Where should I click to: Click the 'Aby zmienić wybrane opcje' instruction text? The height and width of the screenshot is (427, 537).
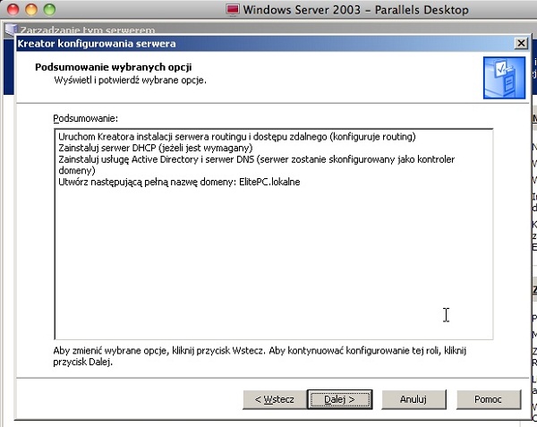[260, 356]
